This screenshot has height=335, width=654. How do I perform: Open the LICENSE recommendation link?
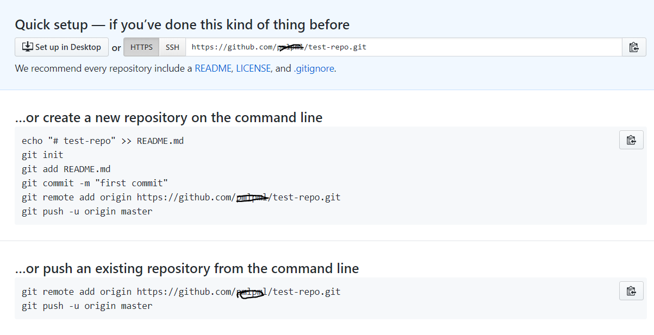253,69
